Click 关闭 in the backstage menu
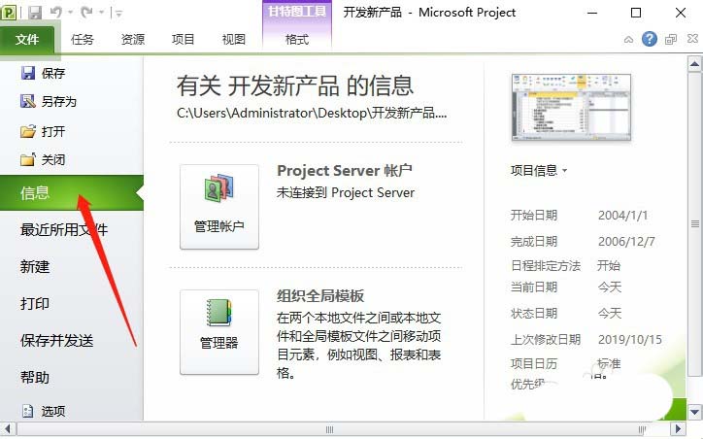The image size is (703, 439). pos(43,159)
